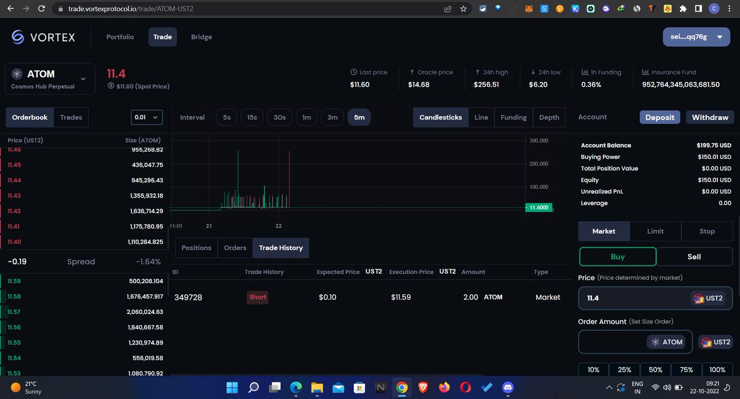This screenshot has width=740, height=399.
Task: Click the share page icon in address bar
Action: (x=448, y=9)
